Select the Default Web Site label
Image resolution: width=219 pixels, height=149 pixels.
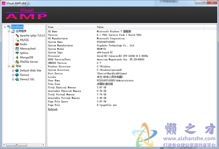[x=31, y=70]
